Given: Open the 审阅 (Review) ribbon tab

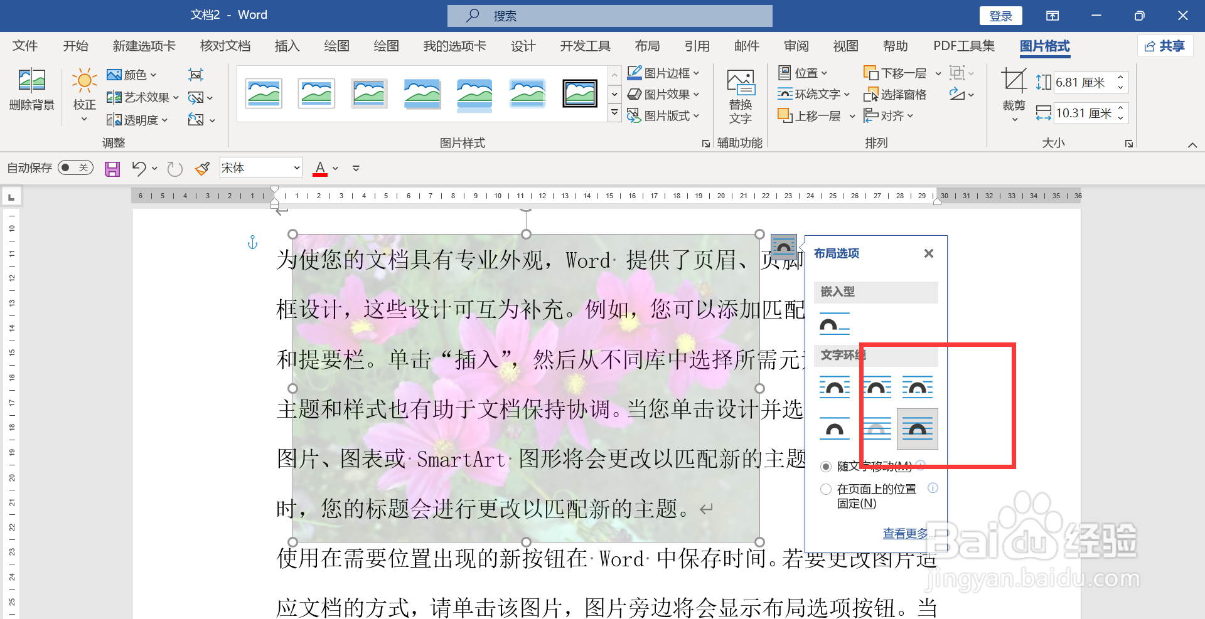Looking at the screenshot, I should tap(795, 45).
